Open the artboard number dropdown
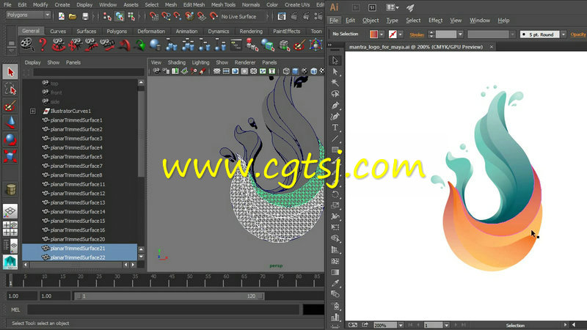The height and width of the screenshot is (330, 587). (x=446, y=325)
